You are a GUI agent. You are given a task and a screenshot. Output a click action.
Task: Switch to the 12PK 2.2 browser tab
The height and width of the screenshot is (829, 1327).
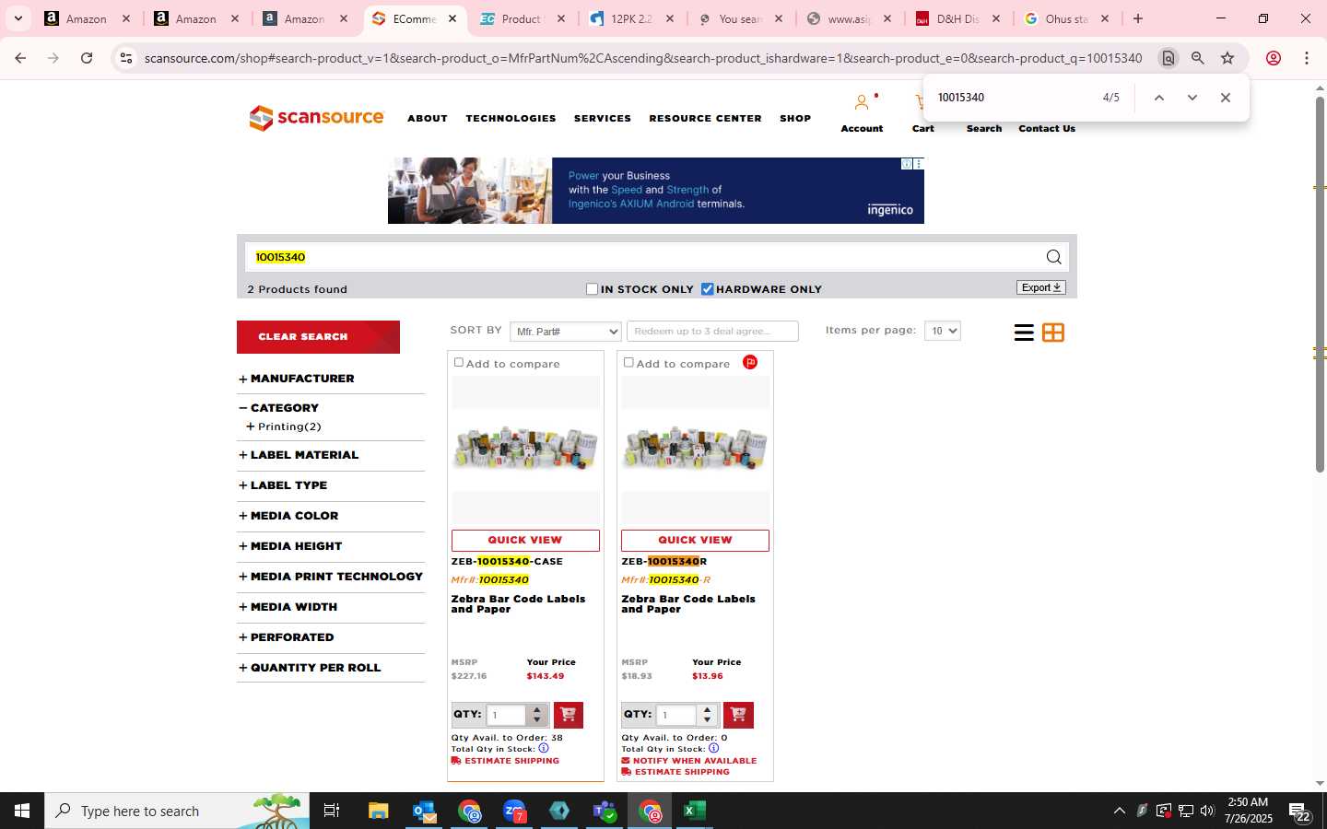click(632, 18)
